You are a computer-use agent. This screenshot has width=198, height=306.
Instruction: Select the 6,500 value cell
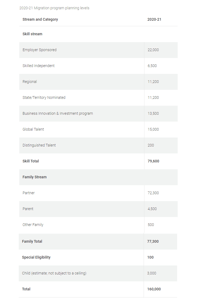(x=152, y=66)
